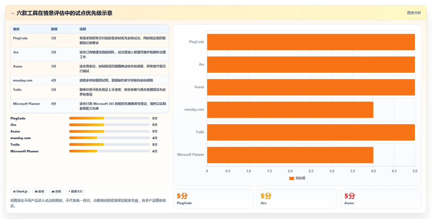The image size is (432, 219).
Task: Click the Trello progress bar
Action: coord(109,145)
